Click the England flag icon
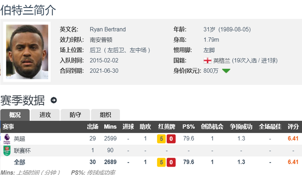Screen dimensions: 302x175 click(x=208, y=61)
